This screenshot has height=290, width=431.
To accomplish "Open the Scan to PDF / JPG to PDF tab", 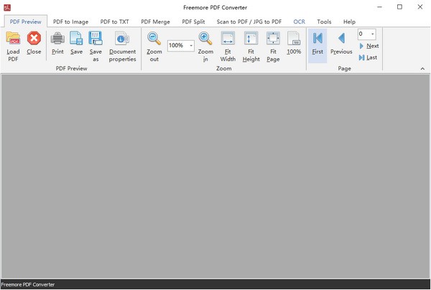I will tap(249, 21).
